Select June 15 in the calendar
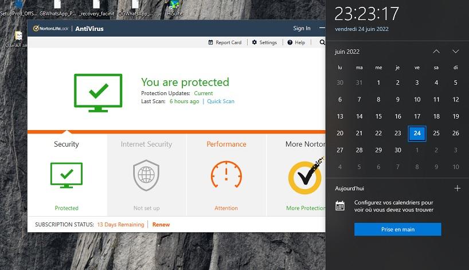The width and height of the screenshot is (469, 270). point(378,116)
